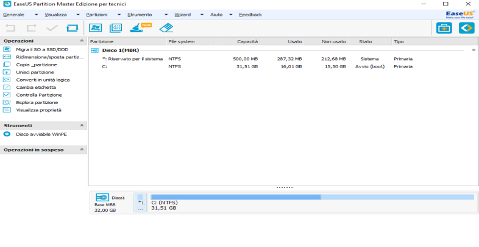
Task: Click the Disco1 drive icon in disk map
Action: (102, 198)
